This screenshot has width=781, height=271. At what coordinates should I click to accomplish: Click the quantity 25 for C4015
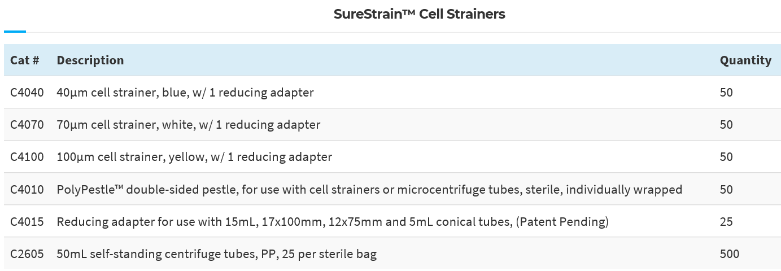[726, 222]
